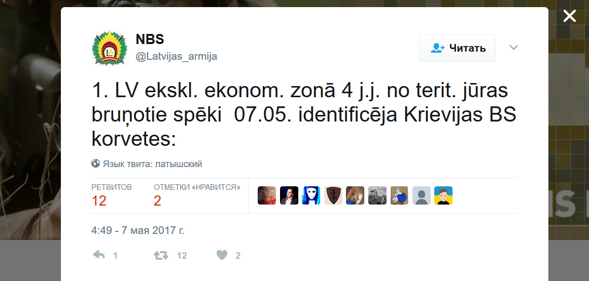Close the tweet overlay with X
The image size is (589, 281).
point(569,16)
